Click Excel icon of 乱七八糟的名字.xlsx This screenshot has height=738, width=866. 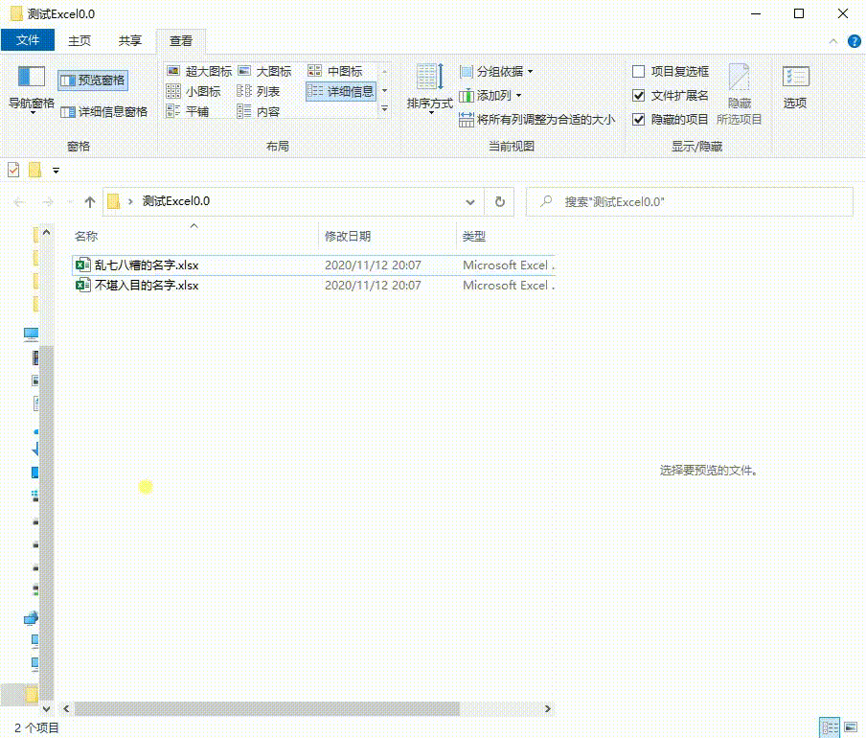(82, 265)
